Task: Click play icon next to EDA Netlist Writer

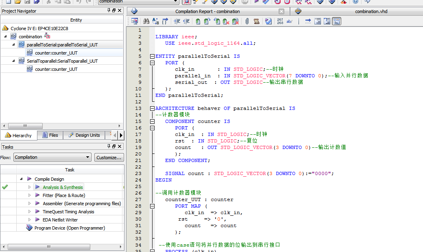Action: tap(37, 219)
